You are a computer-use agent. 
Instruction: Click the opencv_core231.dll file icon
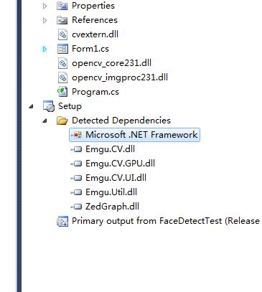[x=62, y=63]
